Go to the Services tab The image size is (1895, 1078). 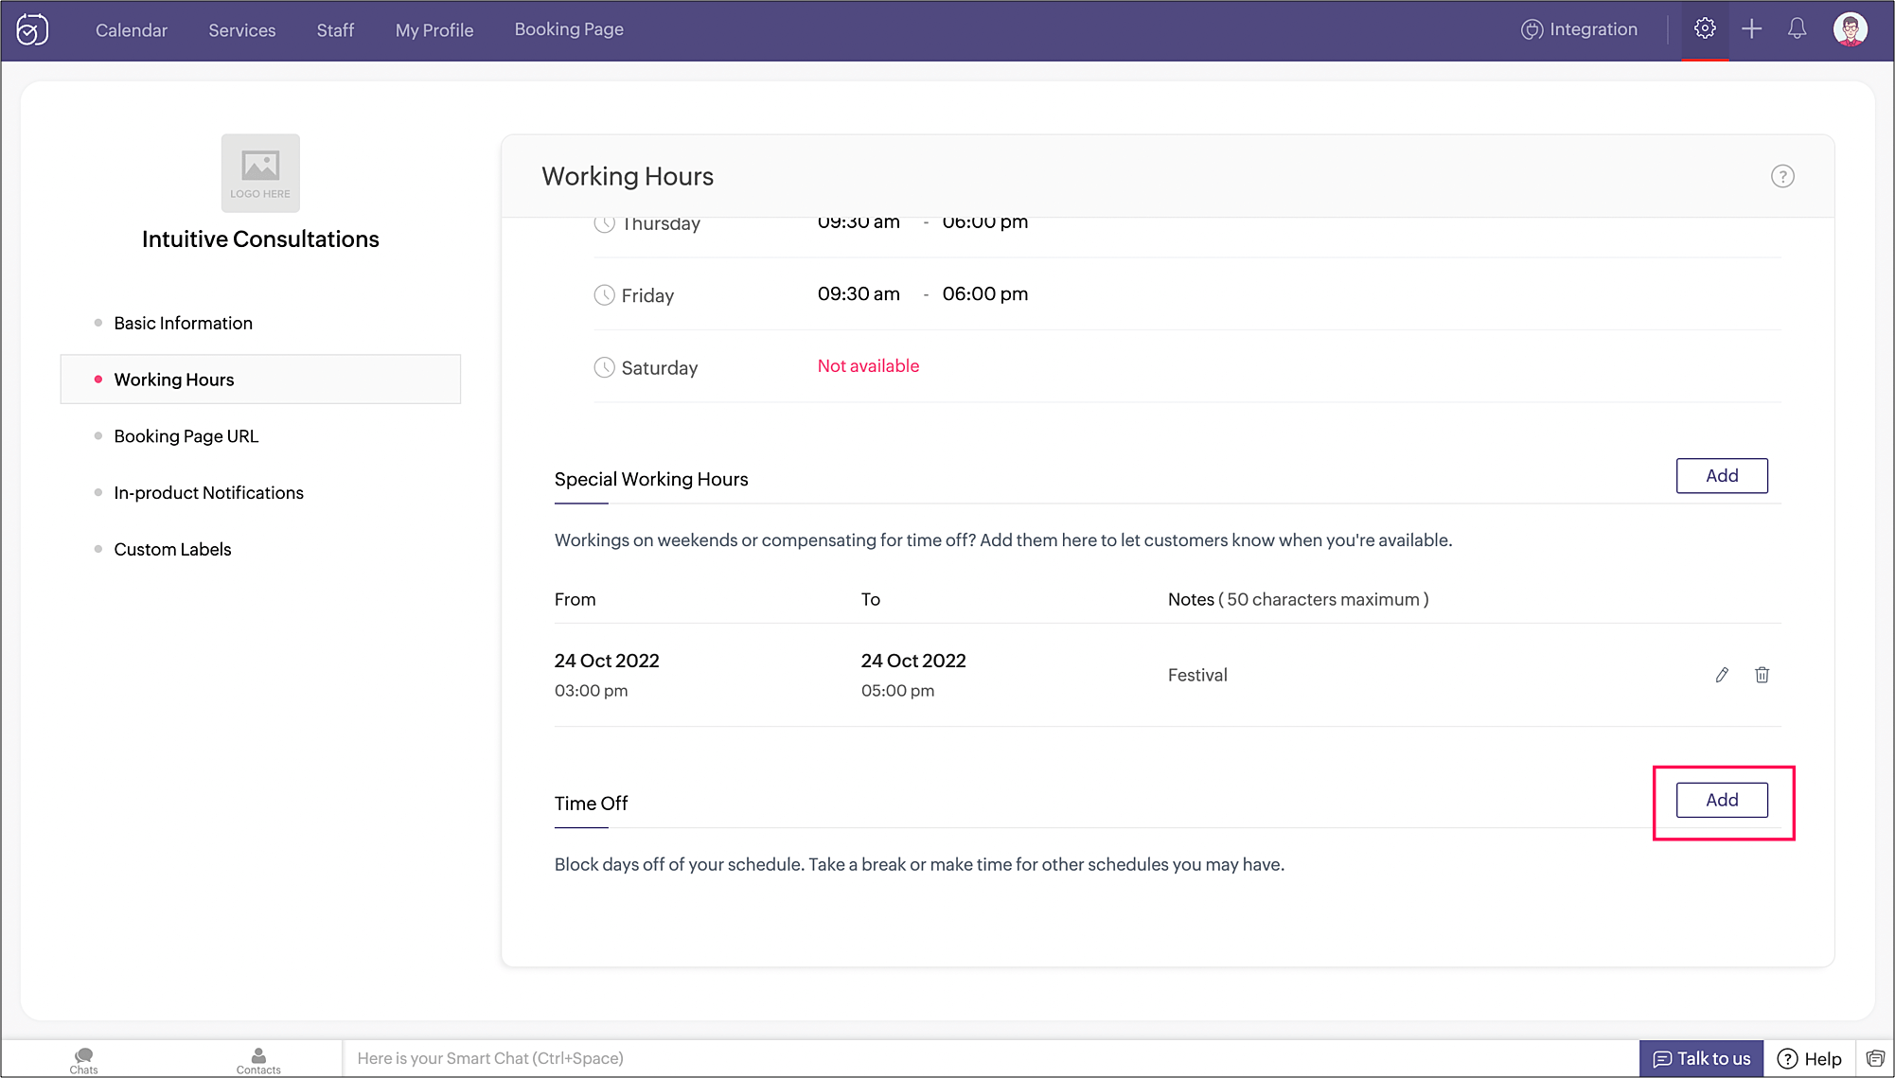pos(242,30)
